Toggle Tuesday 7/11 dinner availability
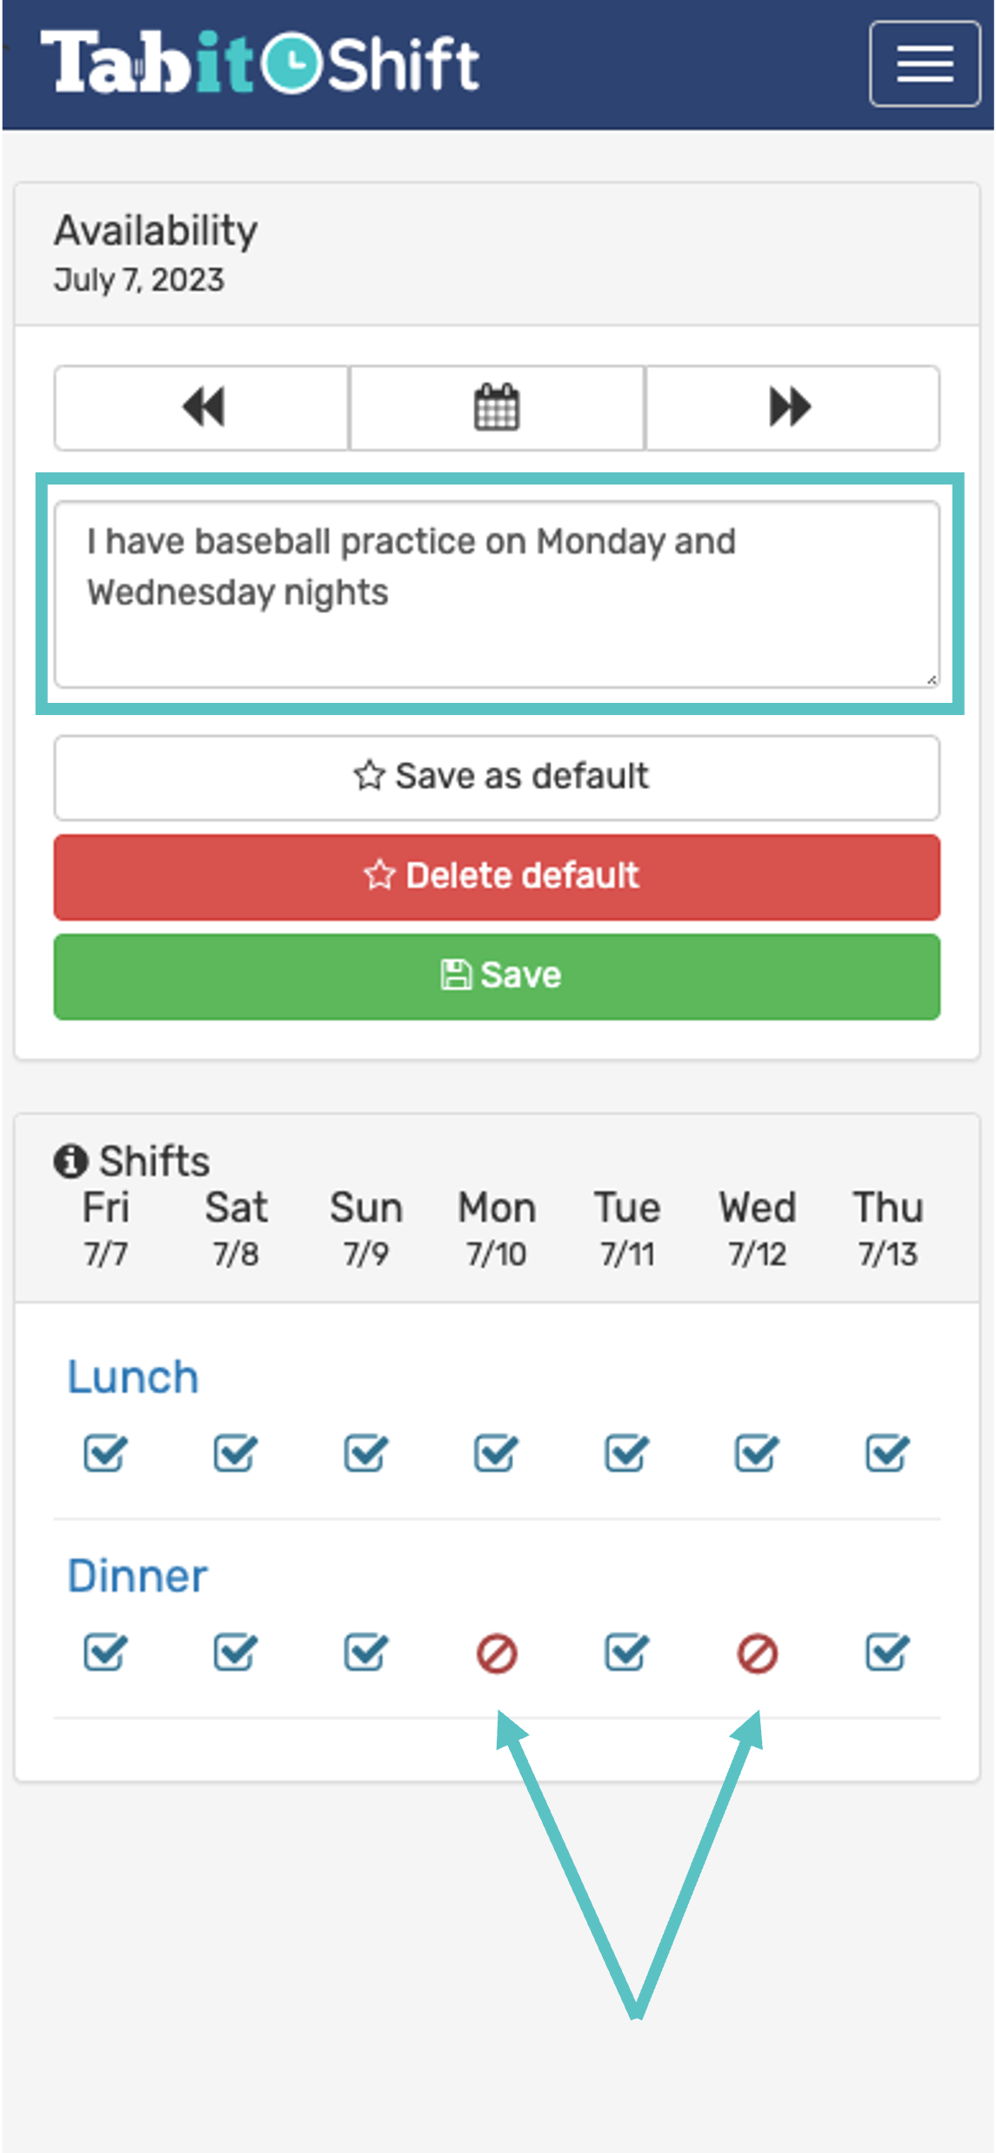Screen dimensions: 996x2153 [x=626, y=1654]
